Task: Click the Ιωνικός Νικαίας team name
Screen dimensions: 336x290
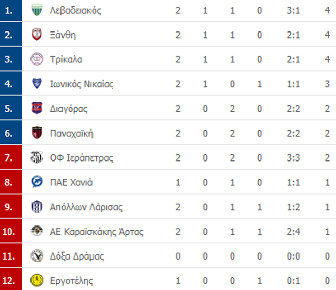Action: (81, 84)
